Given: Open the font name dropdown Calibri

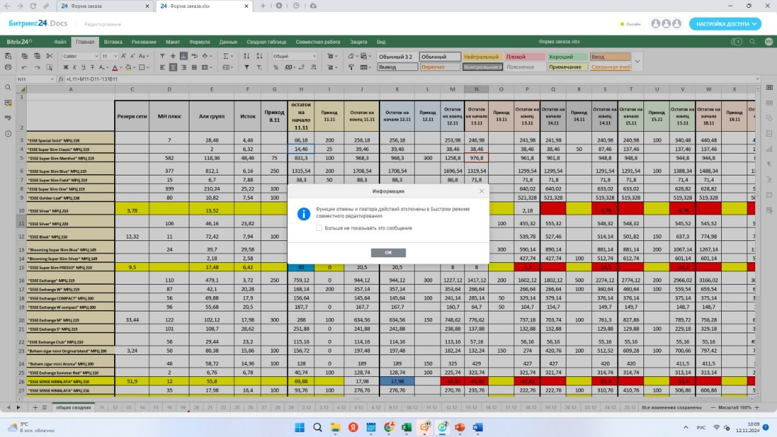Looking at the screenshot, I should [96, 56].
